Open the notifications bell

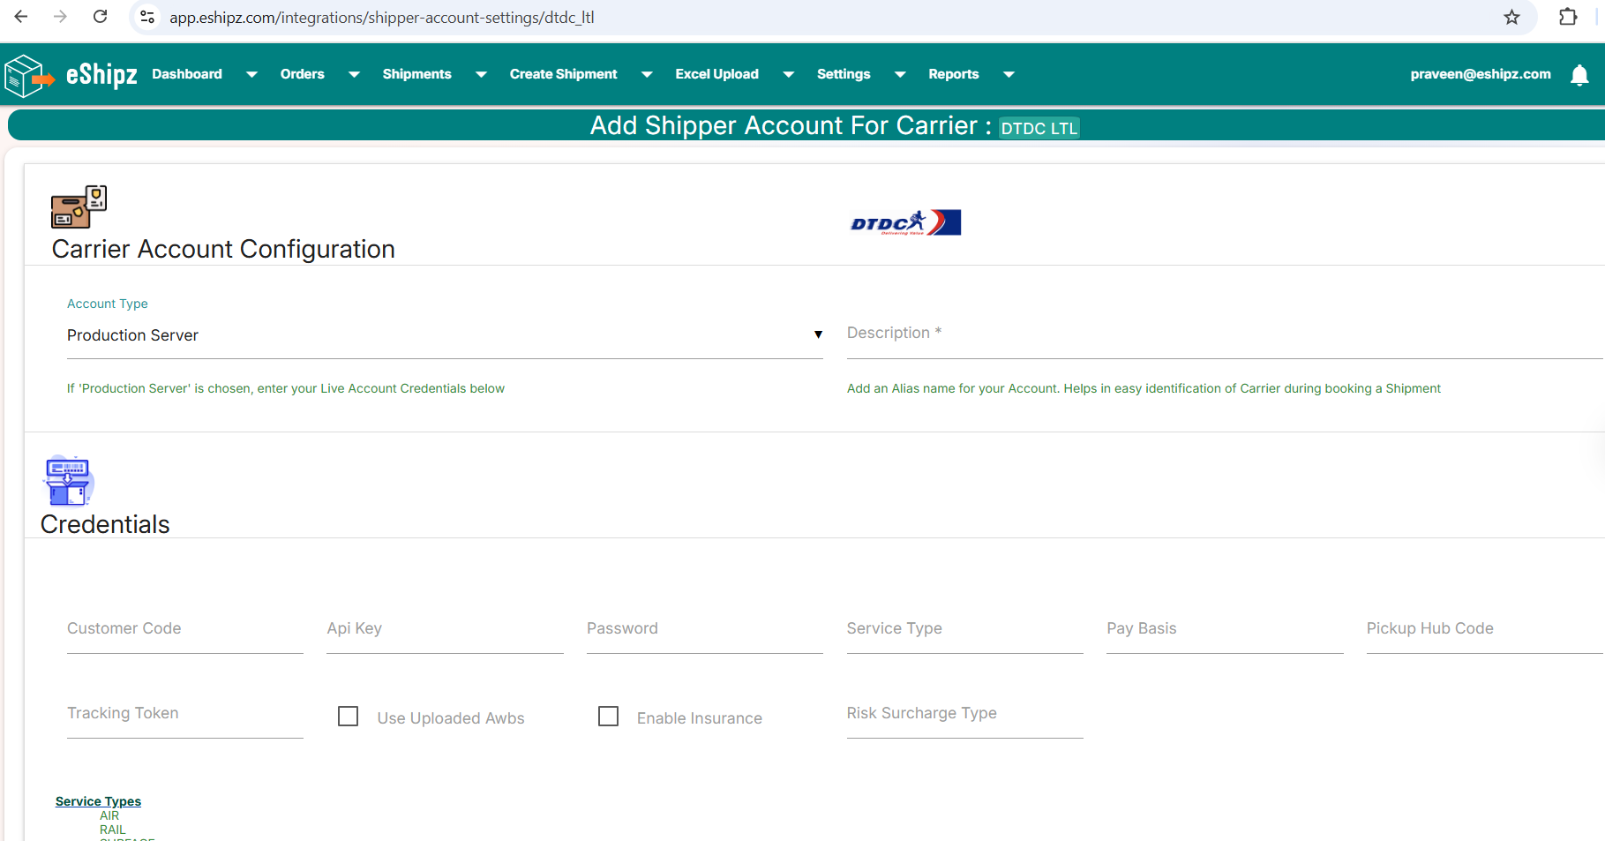(x=1579, y=75)
